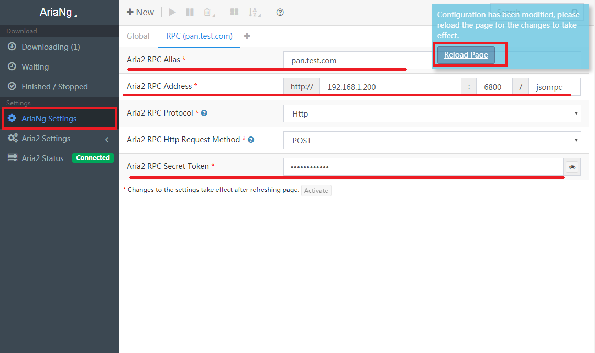Click Http Request Method help icon
This screenshot has height=353, width=595.
[251, 140]
